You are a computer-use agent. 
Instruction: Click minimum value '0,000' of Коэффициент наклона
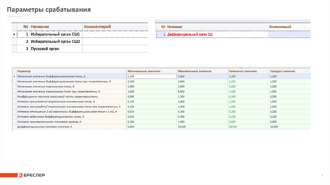pos(151,97)
